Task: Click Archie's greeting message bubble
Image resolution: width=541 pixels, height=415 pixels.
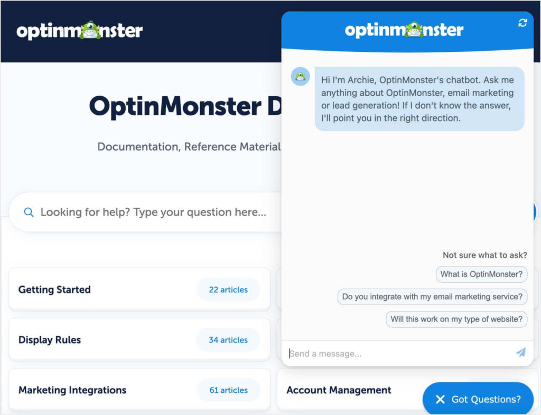Action: (x=419, y=99)
